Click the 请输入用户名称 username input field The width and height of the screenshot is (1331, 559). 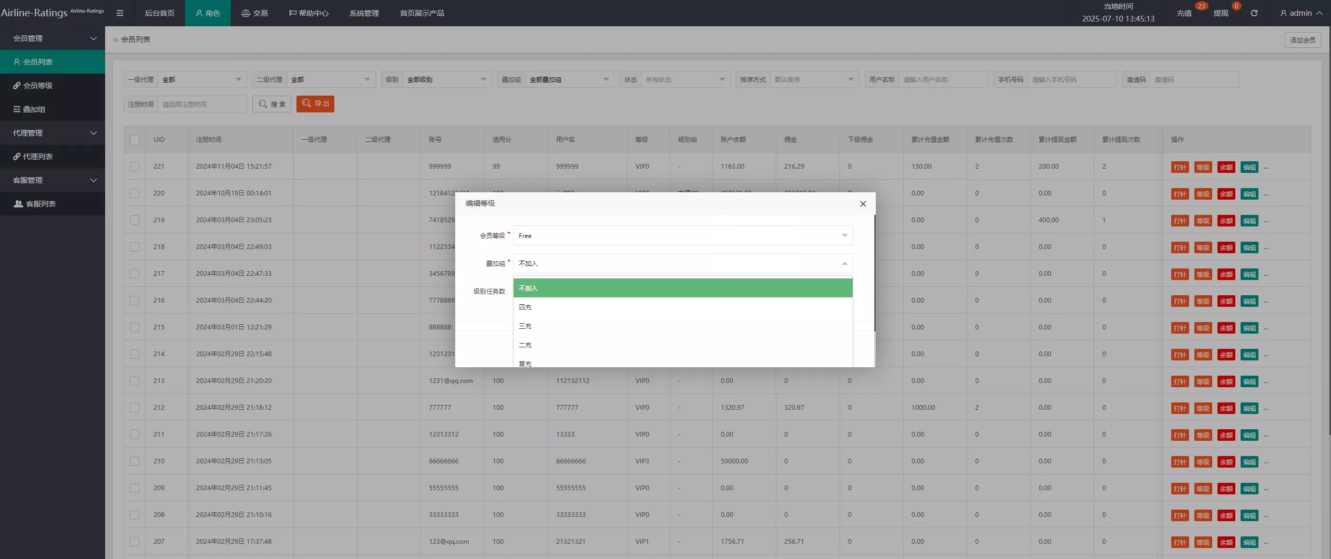[943, 80]
